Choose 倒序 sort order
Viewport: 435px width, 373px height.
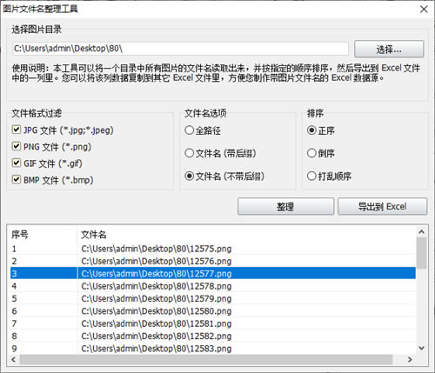coord(311,153)
